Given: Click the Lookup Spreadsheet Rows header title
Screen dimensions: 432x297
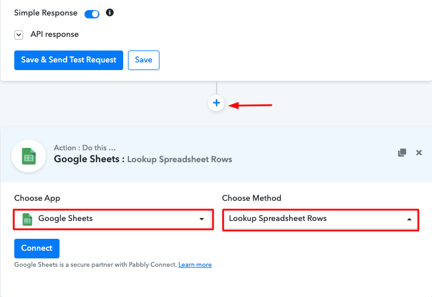Looking at the screenshot, I should 180,160.
